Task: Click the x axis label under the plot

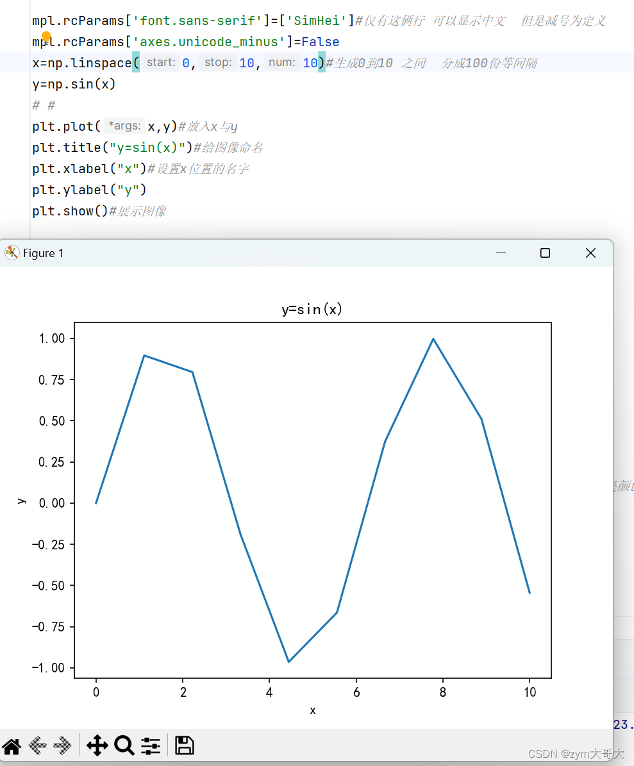Action: click(x=313, y=710)
